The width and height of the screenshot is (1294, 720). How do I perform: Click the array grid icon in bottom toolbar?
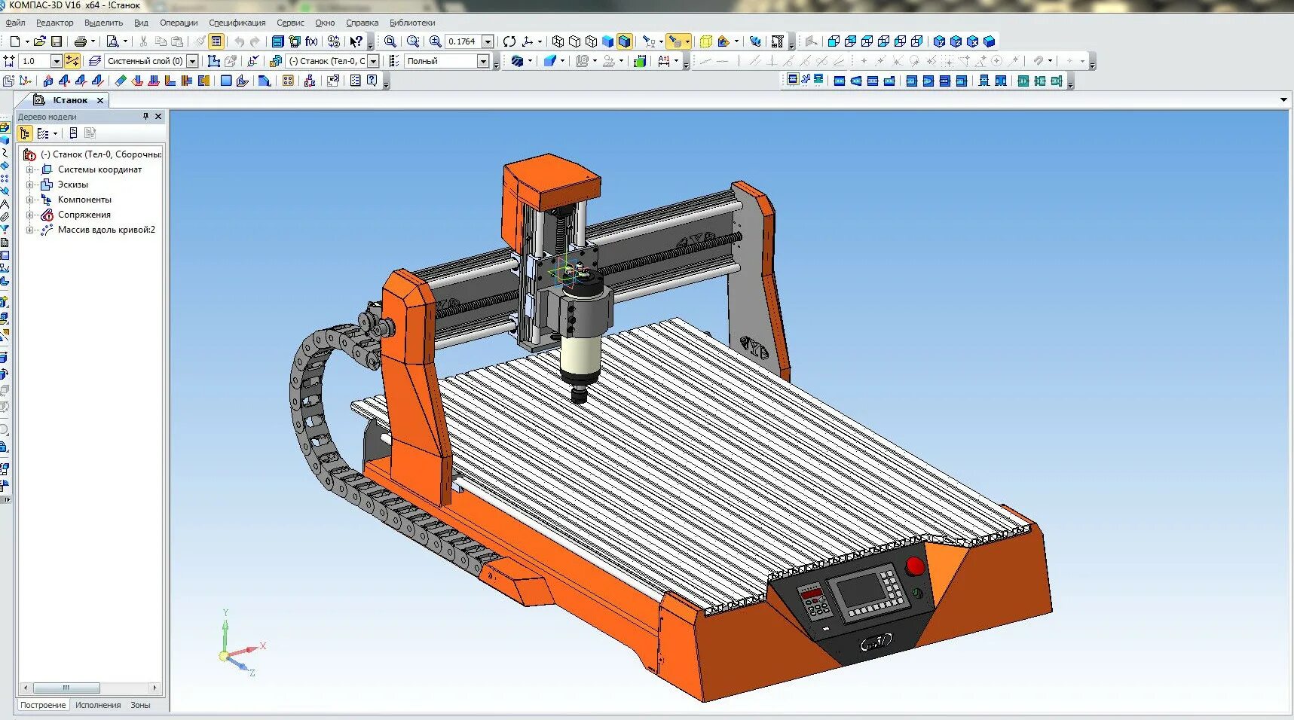[288, 81]
